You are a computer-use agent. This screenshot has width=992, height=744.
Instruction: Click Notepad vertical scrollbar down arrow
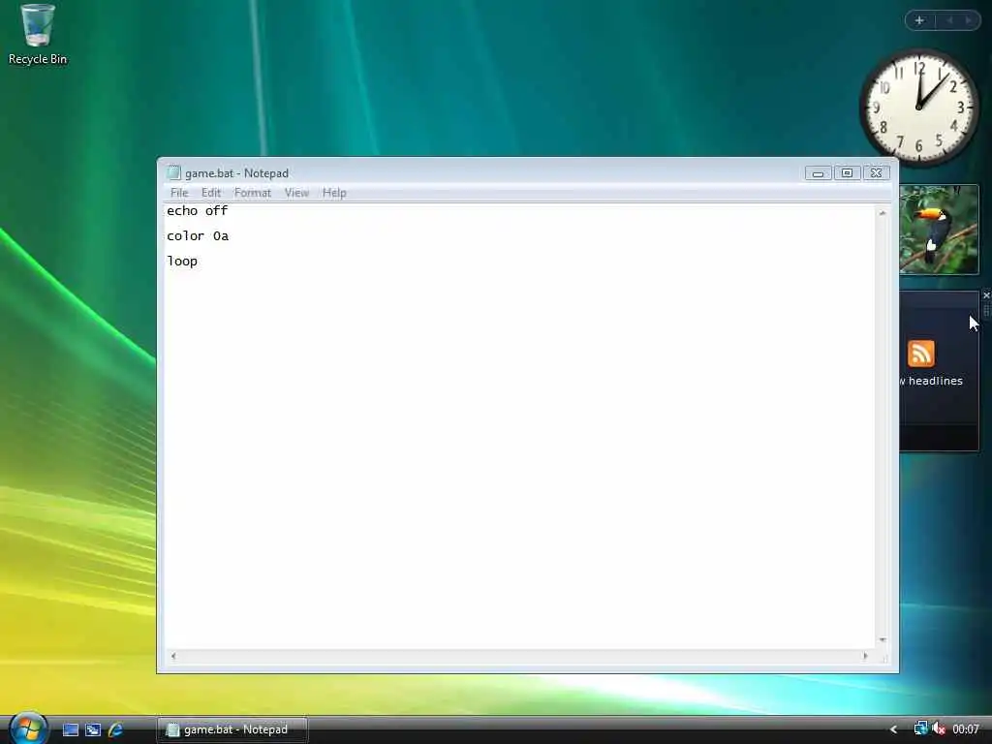[883, 640]
